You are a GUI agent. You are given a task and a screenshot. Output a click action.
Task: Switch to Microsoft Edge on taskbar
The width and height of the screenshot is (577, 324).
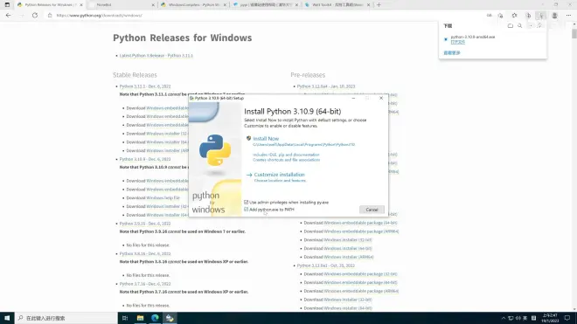(x=155, y=318)
